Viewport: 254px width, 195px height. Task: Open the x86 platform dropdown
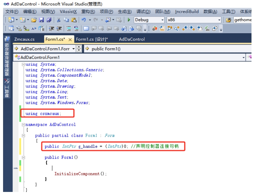point(194,20)
